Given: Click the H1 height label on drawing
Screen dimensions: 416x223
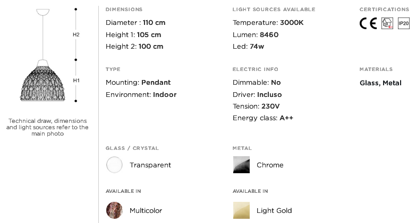Looking at the screenshot, I should click(x=76, y=81).
